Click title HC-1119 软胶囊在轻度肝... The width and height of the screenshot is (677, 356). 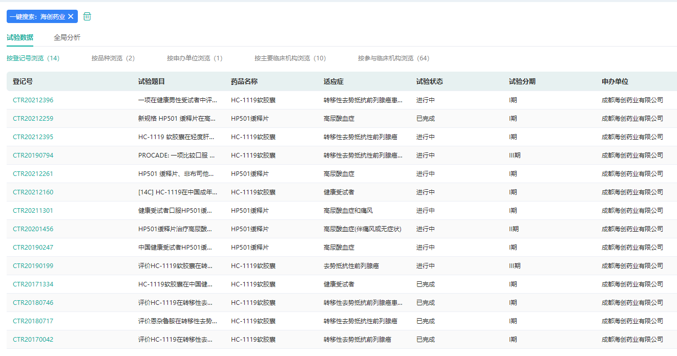[177, 137]
